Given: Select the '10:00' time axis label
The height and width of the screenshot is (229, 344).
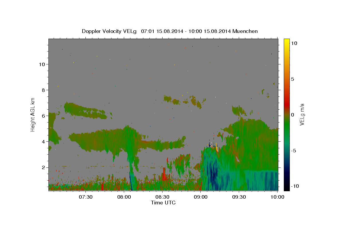Looking at the screenshot, I should pos(277,197).
